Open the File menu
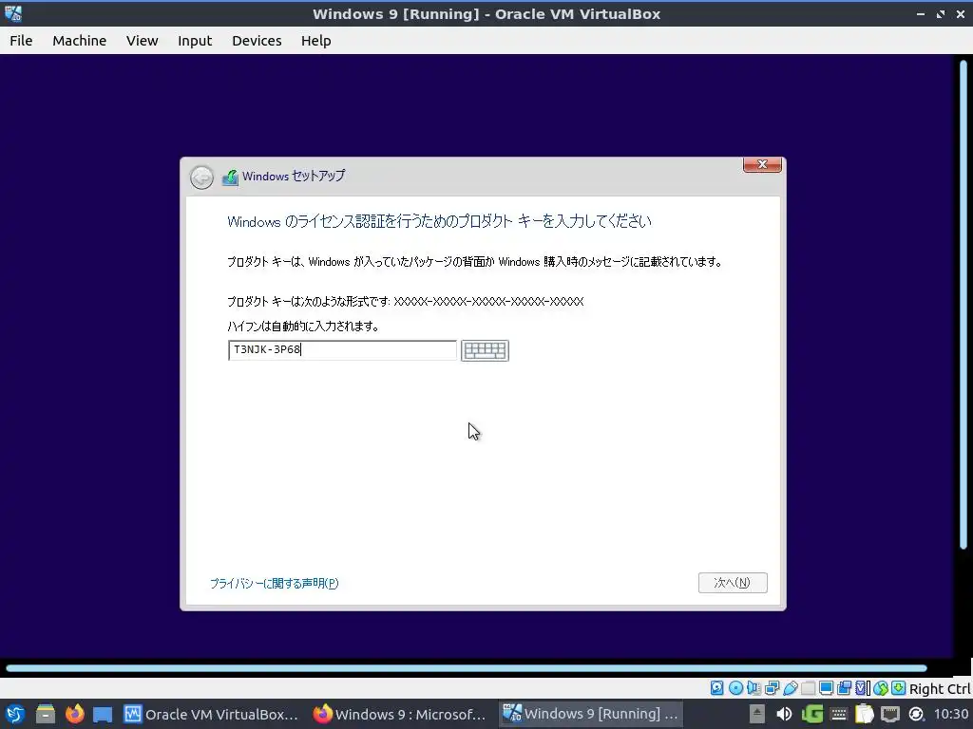 pos(21,40)
